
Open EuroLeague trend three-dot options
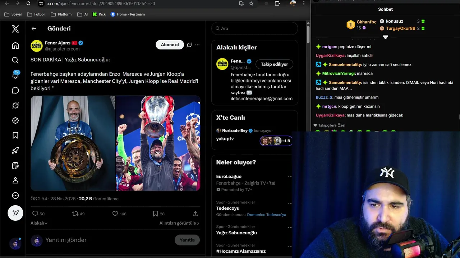[x=290, y=176]
